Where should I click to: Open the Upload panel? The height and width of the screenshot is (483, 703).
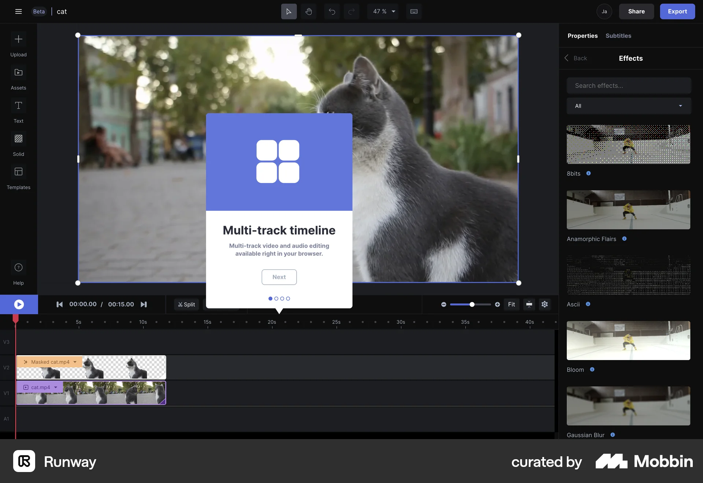click(x=18, y=45)
